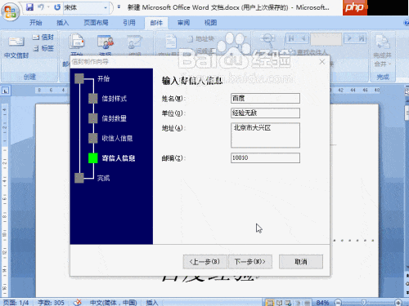Image resolution: width=409 pixels, height=306 pixels.
Task: Open the Start Mail Merge documents icon
Action: point(77,42)
